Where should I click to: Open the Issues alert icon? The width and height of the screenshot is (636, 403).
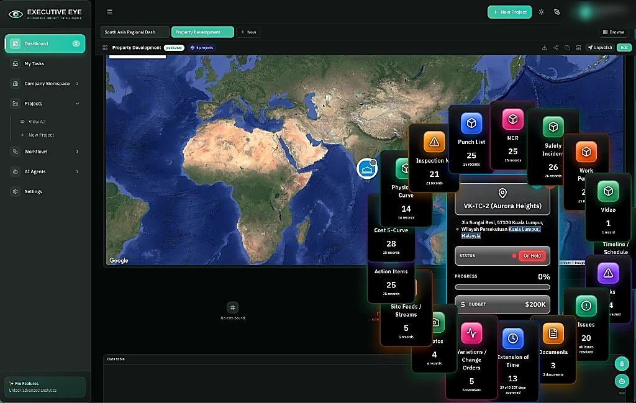586,306
